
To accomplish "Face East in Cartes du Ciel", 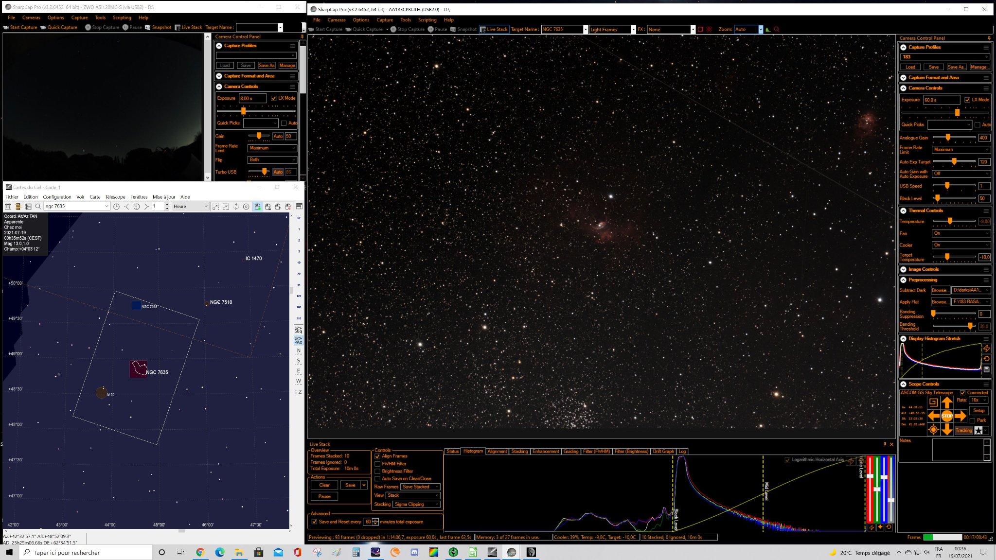I will coord(299,371).
